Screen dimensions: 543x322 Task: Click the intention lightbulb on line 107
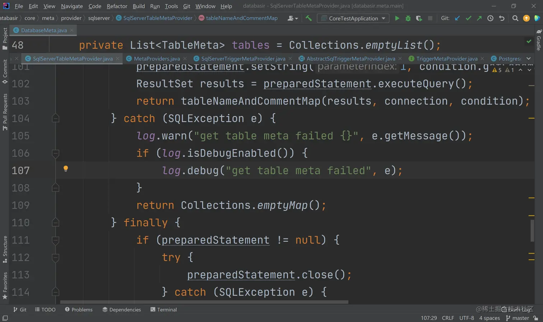pos(66,169)
